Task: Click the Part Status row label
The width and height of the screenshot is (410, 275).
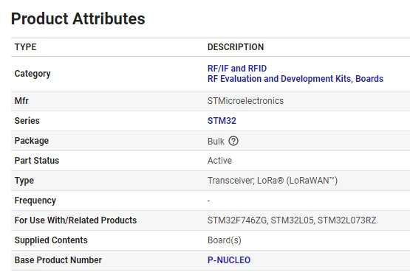Action: pyautogui.click(x=37, y=161)
